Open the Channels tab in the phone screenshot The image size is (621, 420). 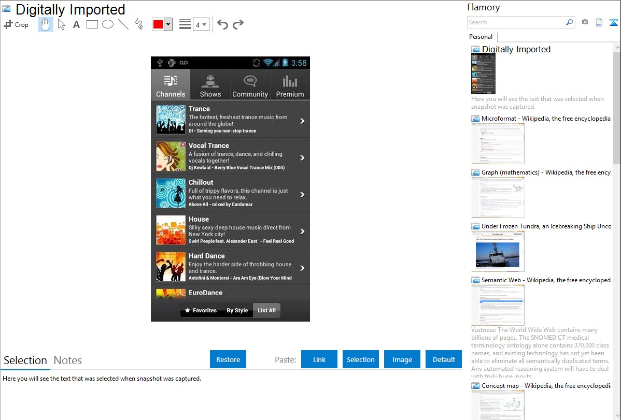[x=171, y=85]
